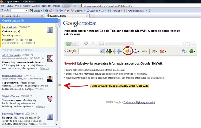Click the globe icon on Google Toolbar
201x128 pixels.
pos(46,11)
